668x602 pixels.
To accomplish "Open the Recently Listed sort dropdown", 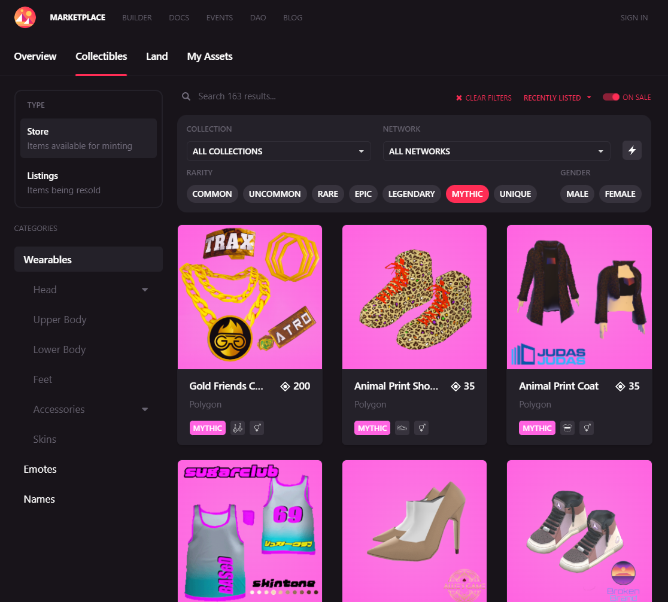I will click(x=557, y=98).
